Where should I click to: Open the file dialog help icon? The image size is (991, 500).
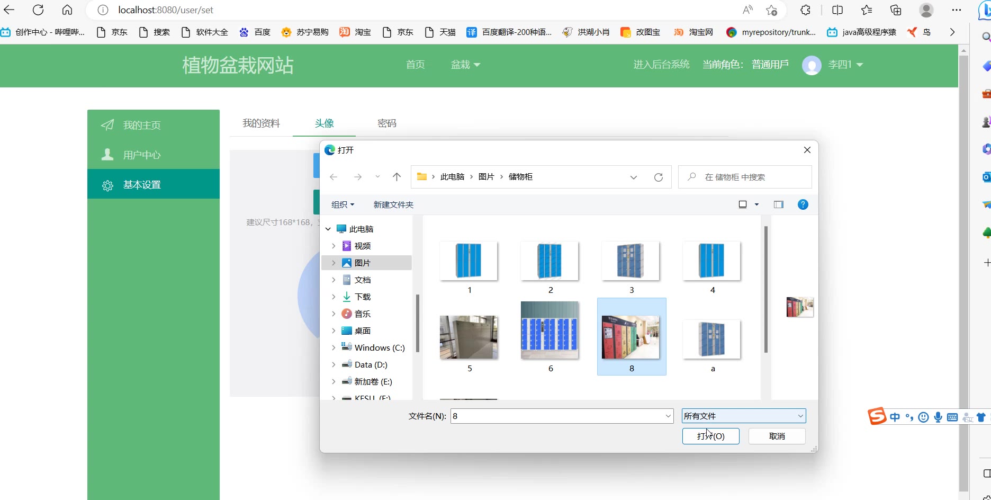[803, 204]
